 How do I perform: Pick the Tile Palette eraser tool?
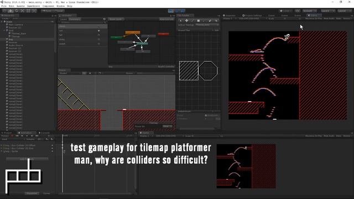[x=210, y=20]
